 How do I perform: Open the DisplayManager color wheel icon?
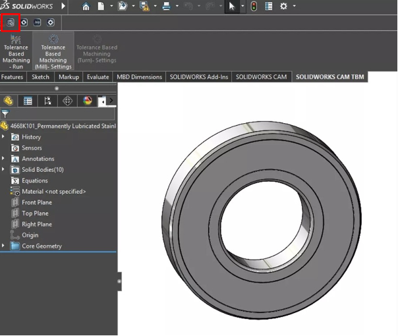87,101
